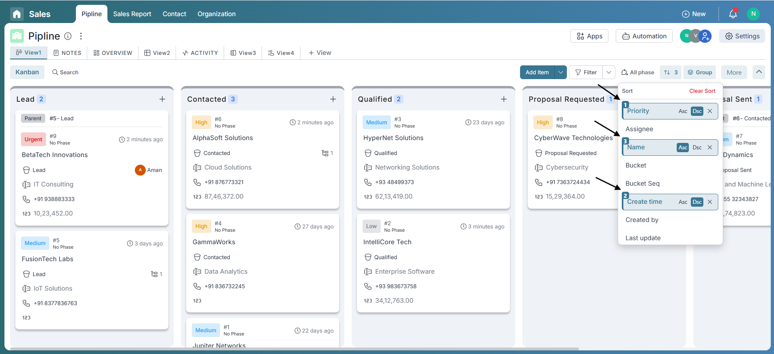Click the Search magnifier in Kanban bar
Image resolution: width=774 pixels, height=354 pixels.
pos(55,72)
